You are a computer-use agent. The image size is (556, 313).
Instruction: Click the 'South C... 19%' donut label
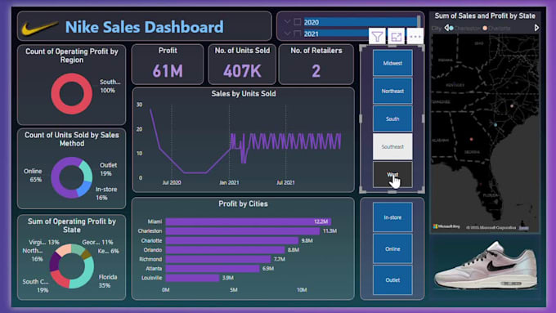[x=36, y=286]
